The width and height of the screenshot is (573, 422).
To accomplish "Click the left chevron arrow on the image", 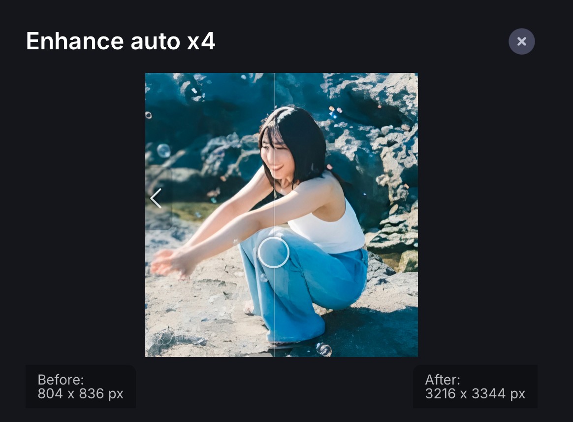I will pos(156,198).
